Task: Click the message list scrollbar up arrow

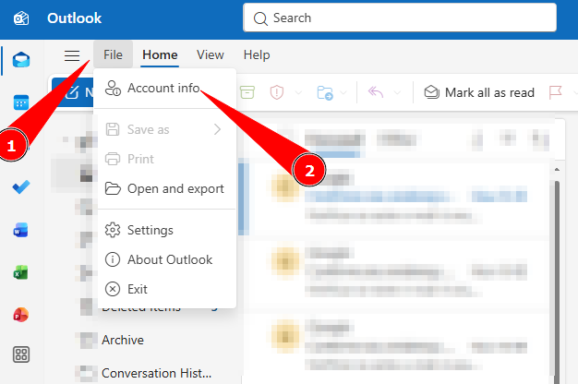Action: pyautogui.click(x=557, y=170)
